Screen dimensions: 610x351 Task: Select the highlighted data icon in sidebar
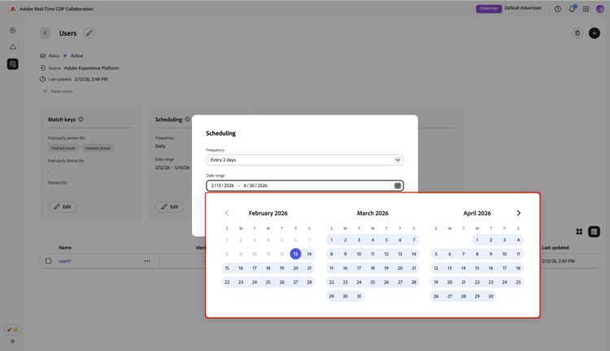tap(13, 64)
